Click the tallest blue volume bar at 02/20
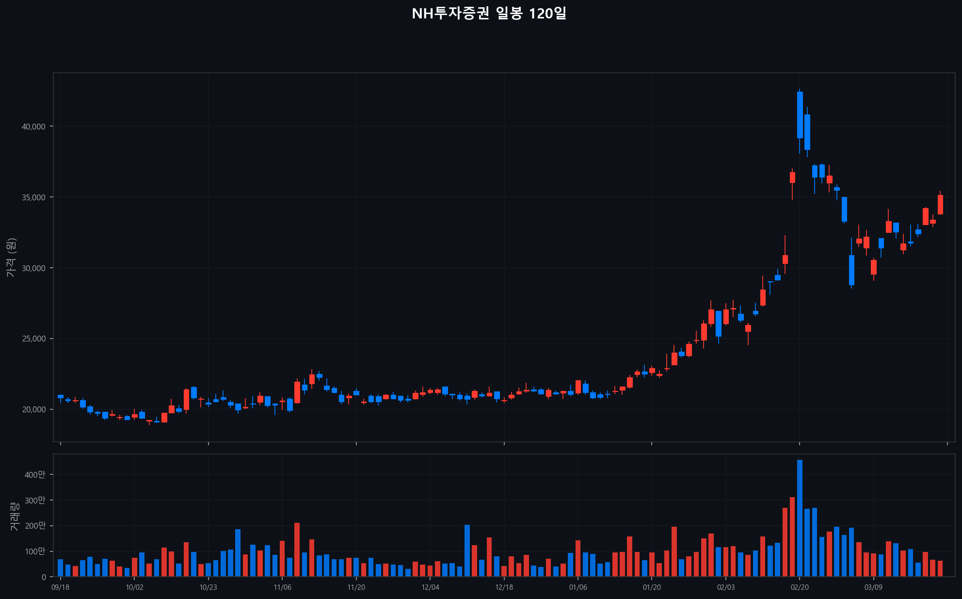The width and height of the screenshot is (962, 599). coord(800,518)
